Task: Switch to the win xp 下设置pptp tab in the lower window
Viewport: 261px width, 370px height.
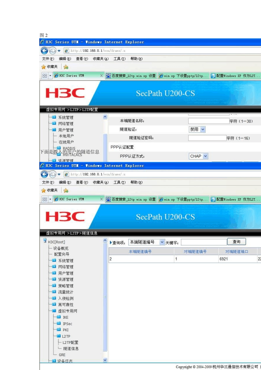Action: click(x=184, y=199)
